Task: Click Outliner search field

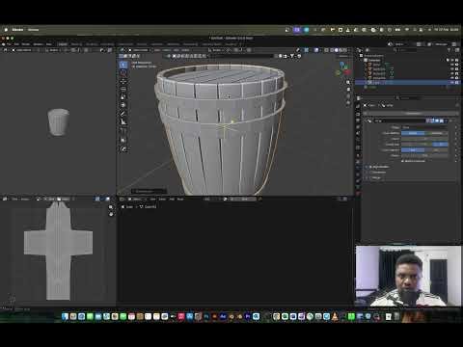Action: click(406, 50)
